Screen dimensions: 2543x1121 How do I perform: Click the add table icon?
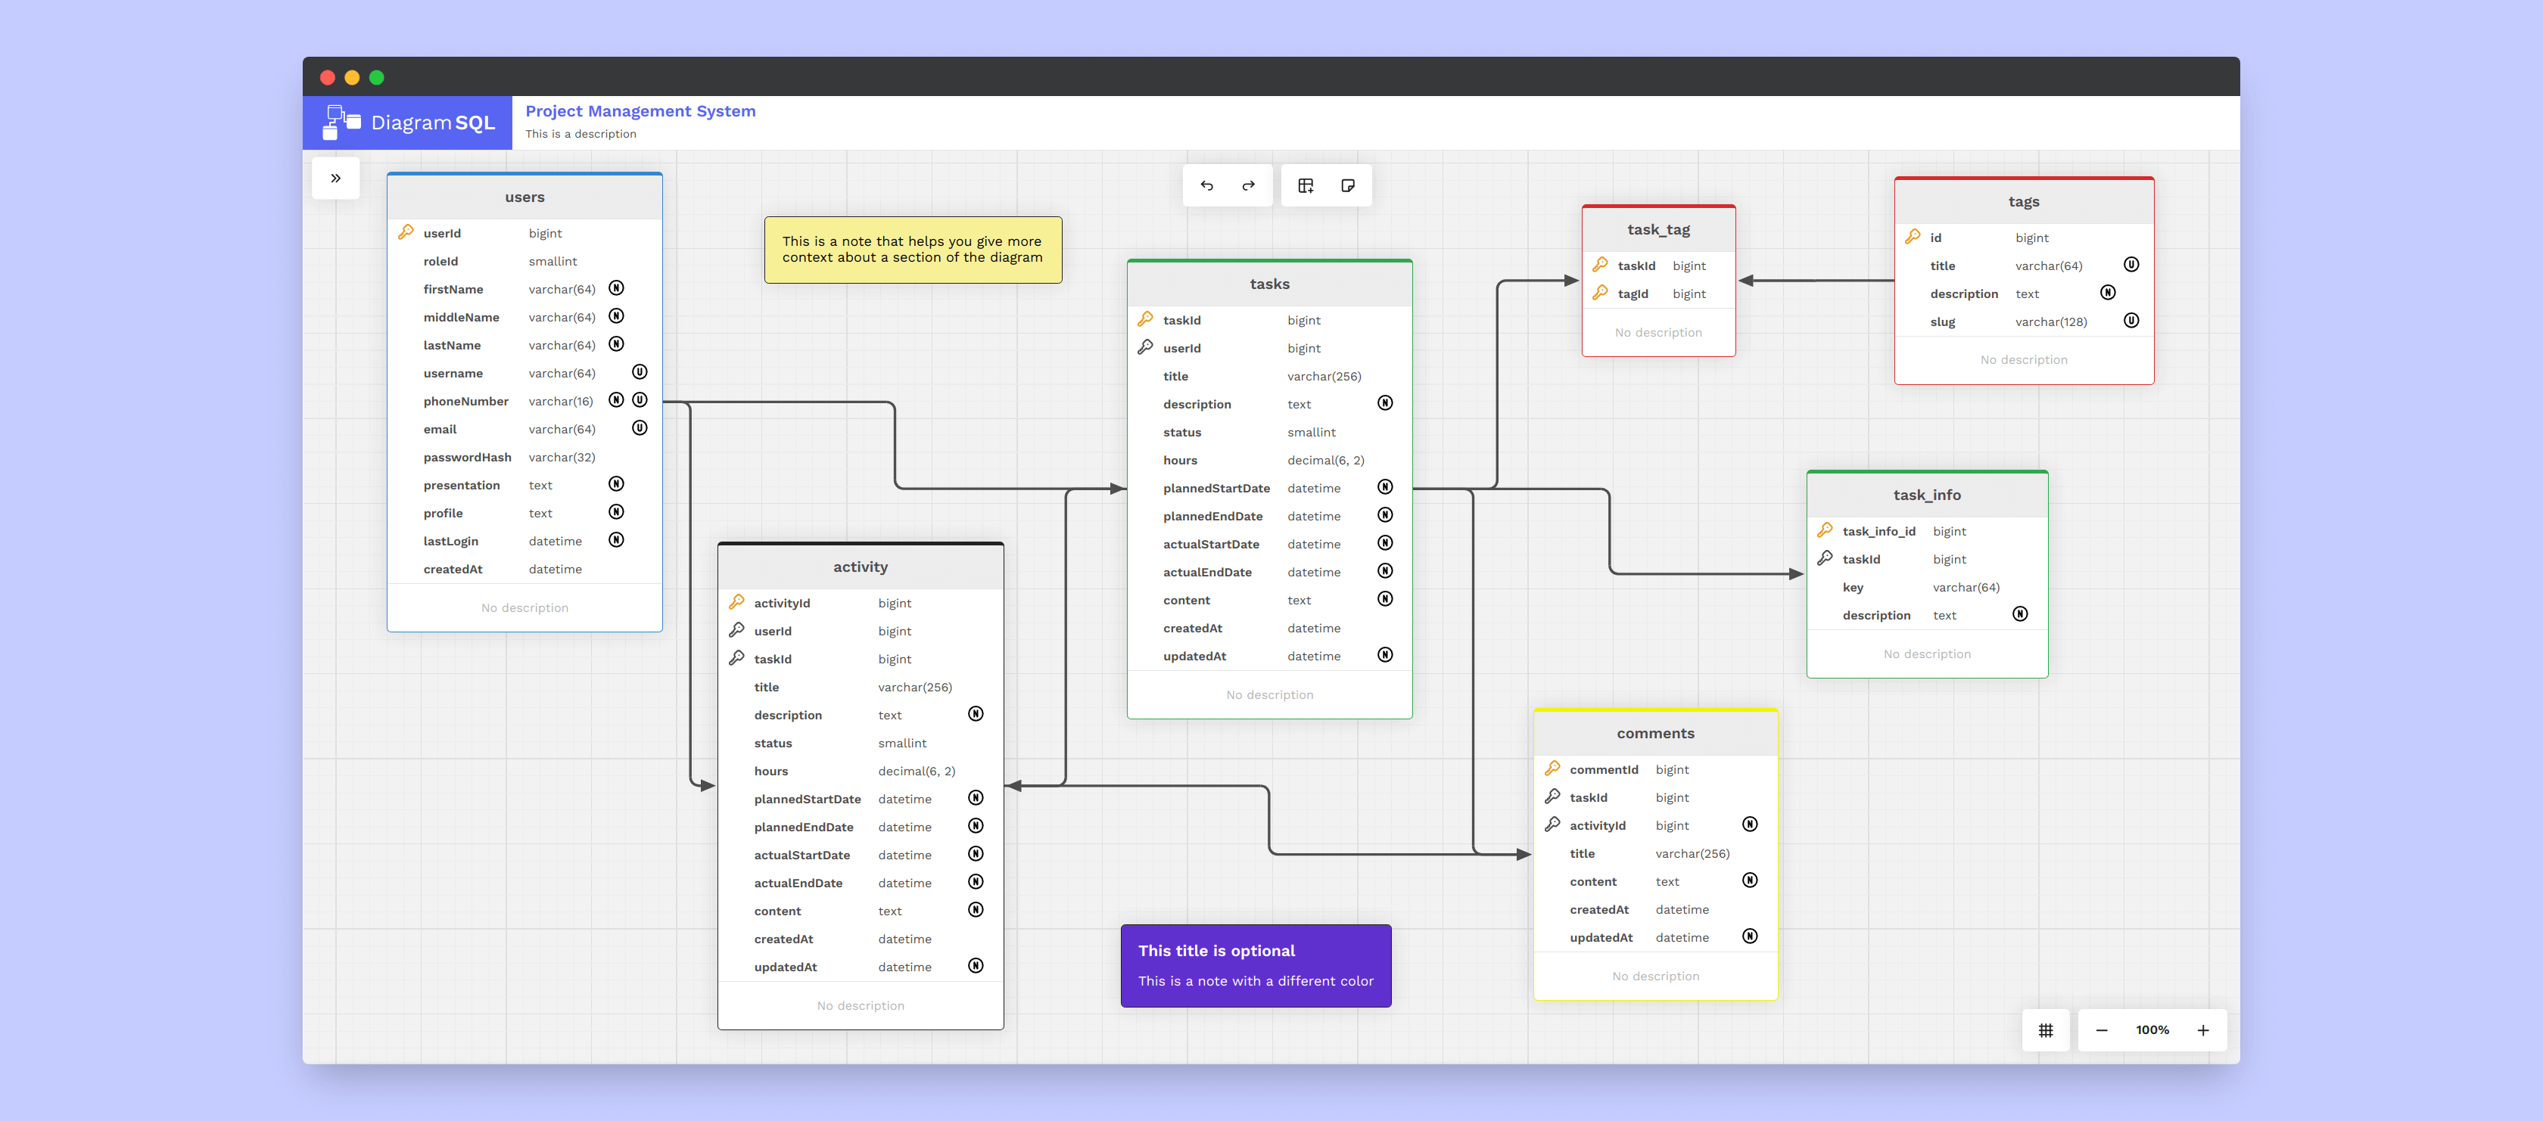click(x=1305, y=185)
